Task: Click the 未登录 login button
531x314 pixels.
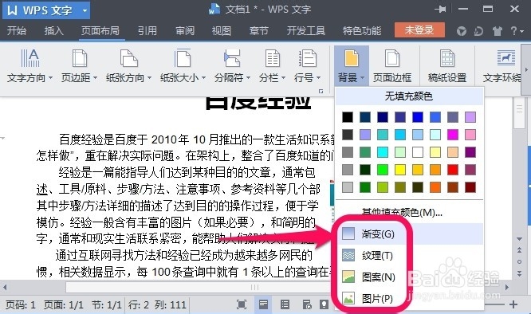Action: [x=419, y=30]
